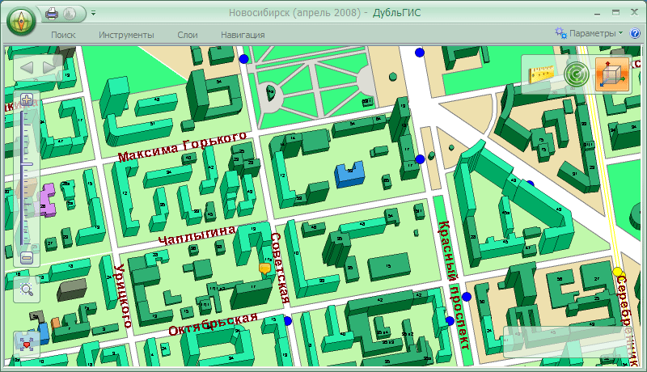Click the zoom out minus button
Screen dimensions: 647x372
point(27,258)
